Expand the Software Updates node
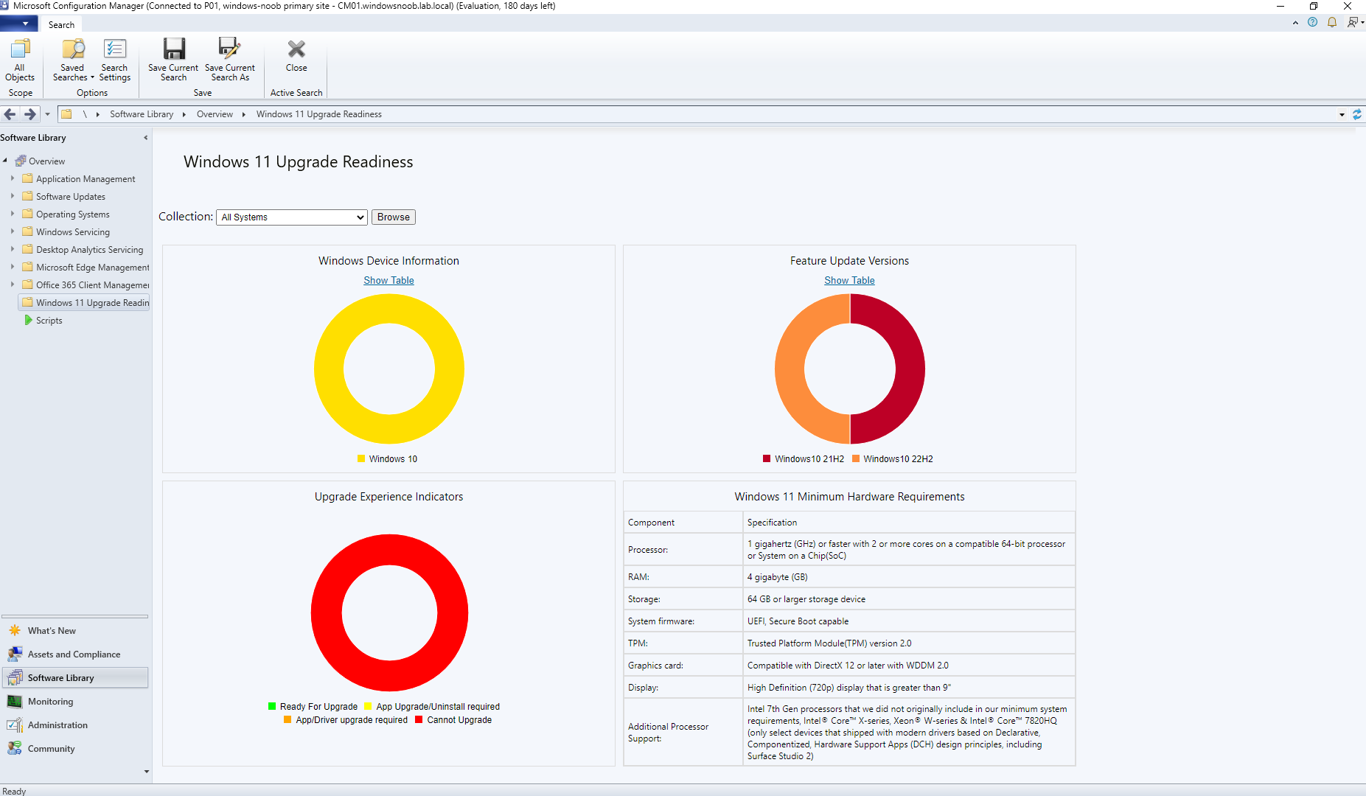 coord(13,196)
